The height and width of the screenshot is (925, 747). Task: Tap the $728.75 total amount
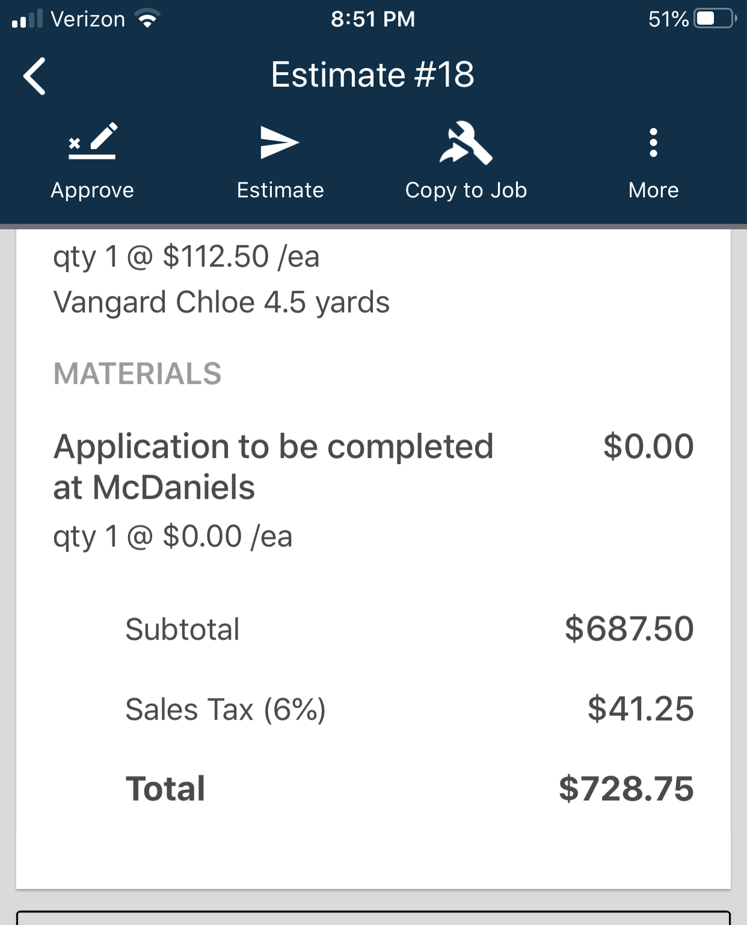(x=626, y=788)
